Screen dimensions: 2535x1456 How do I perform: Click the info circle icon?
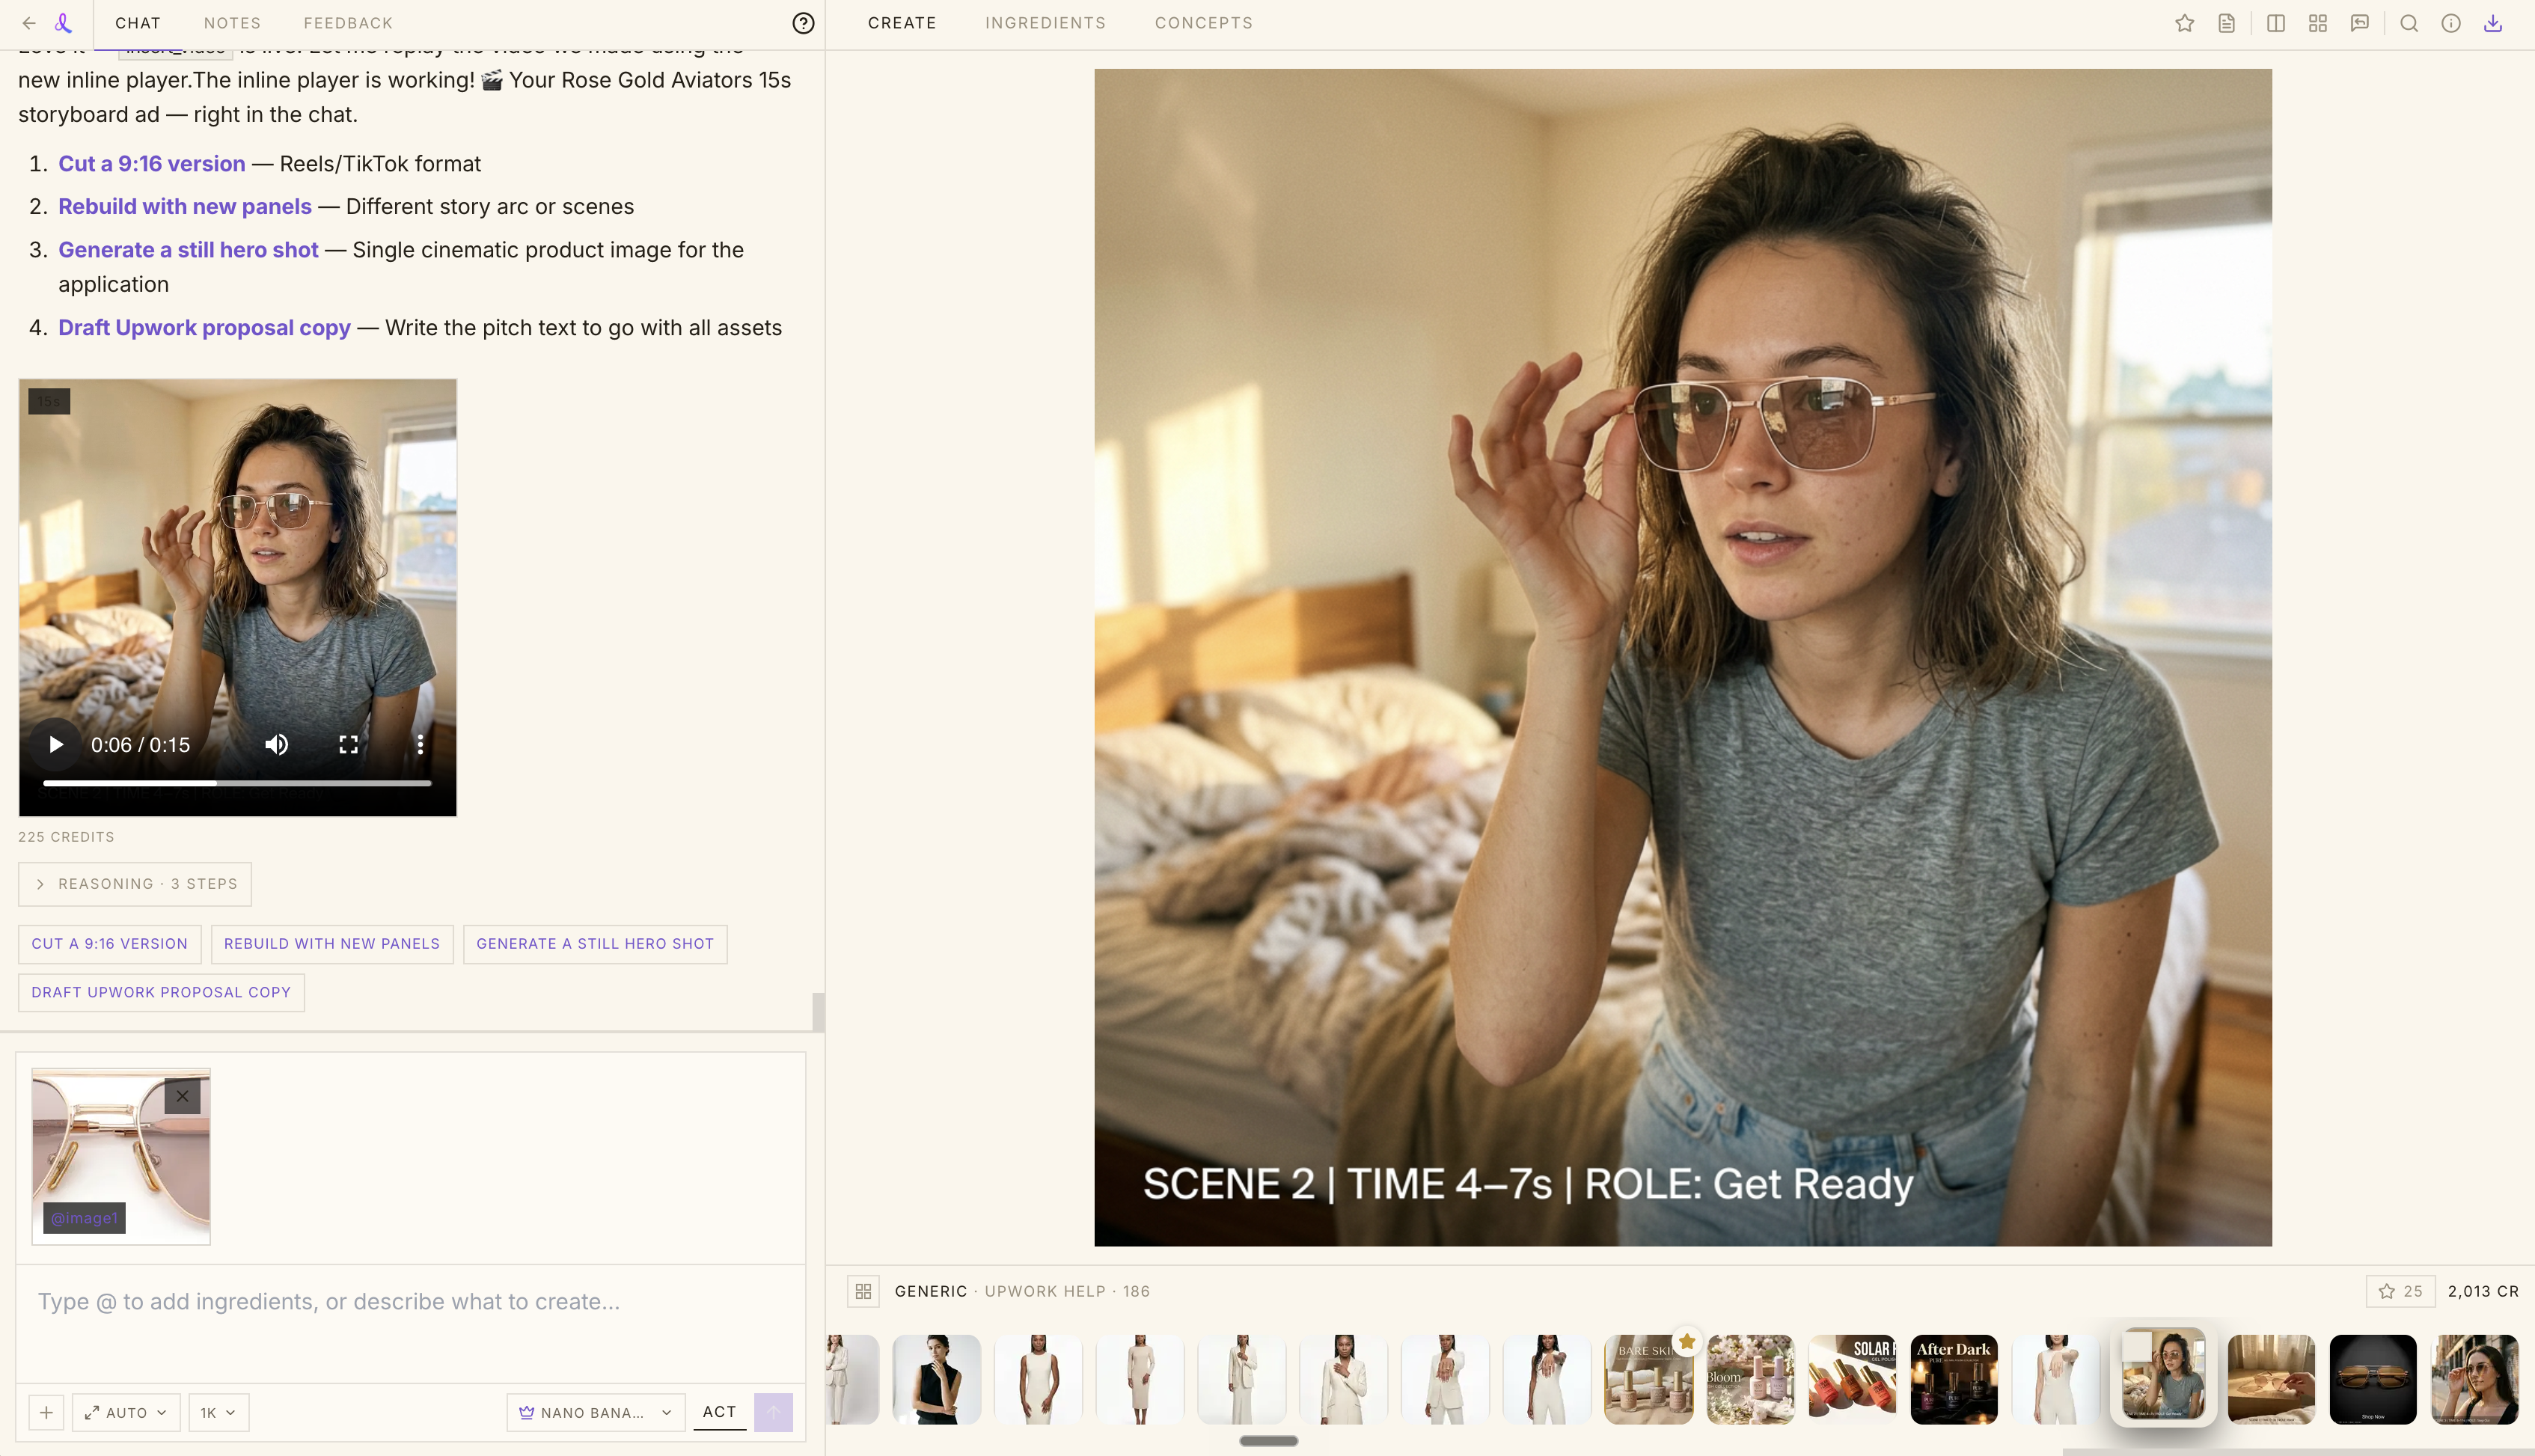click(x=2450, y=23)
